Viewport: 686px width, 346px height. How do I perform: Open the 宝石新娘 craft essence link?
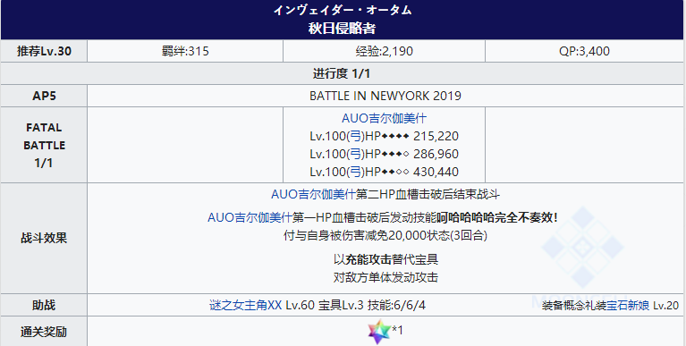[x=628, y=306]
